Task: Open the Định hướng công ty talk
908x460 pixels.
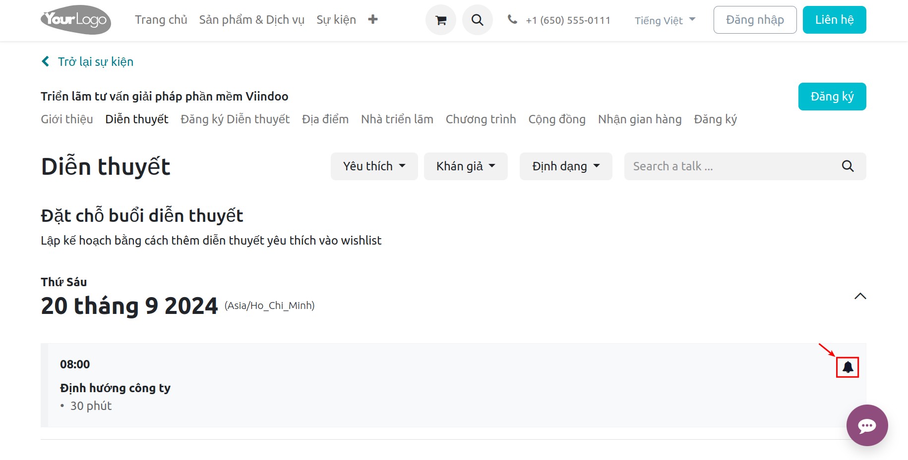Action: point(115,388)
